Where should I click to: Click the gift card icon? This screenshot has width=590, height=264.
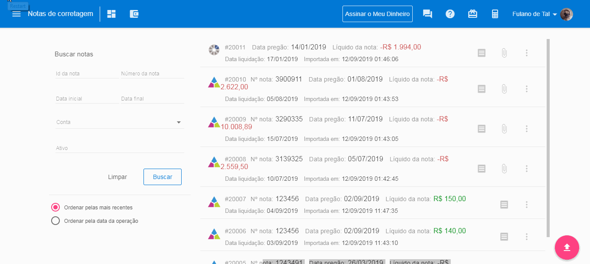[x=473, y=14]
